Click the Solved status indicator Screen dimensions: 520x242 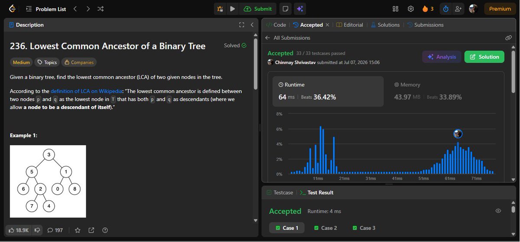pyautogui.click(x=235, y=46)
